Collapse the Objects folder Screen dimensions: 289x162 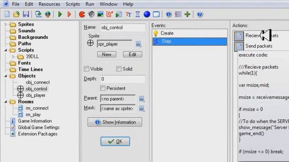pyautogui.click(x=6, y=76)
